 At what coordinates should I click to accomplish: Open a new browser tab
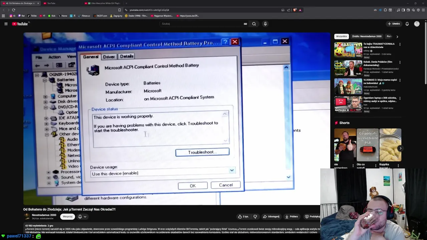[x=126, y=3]
